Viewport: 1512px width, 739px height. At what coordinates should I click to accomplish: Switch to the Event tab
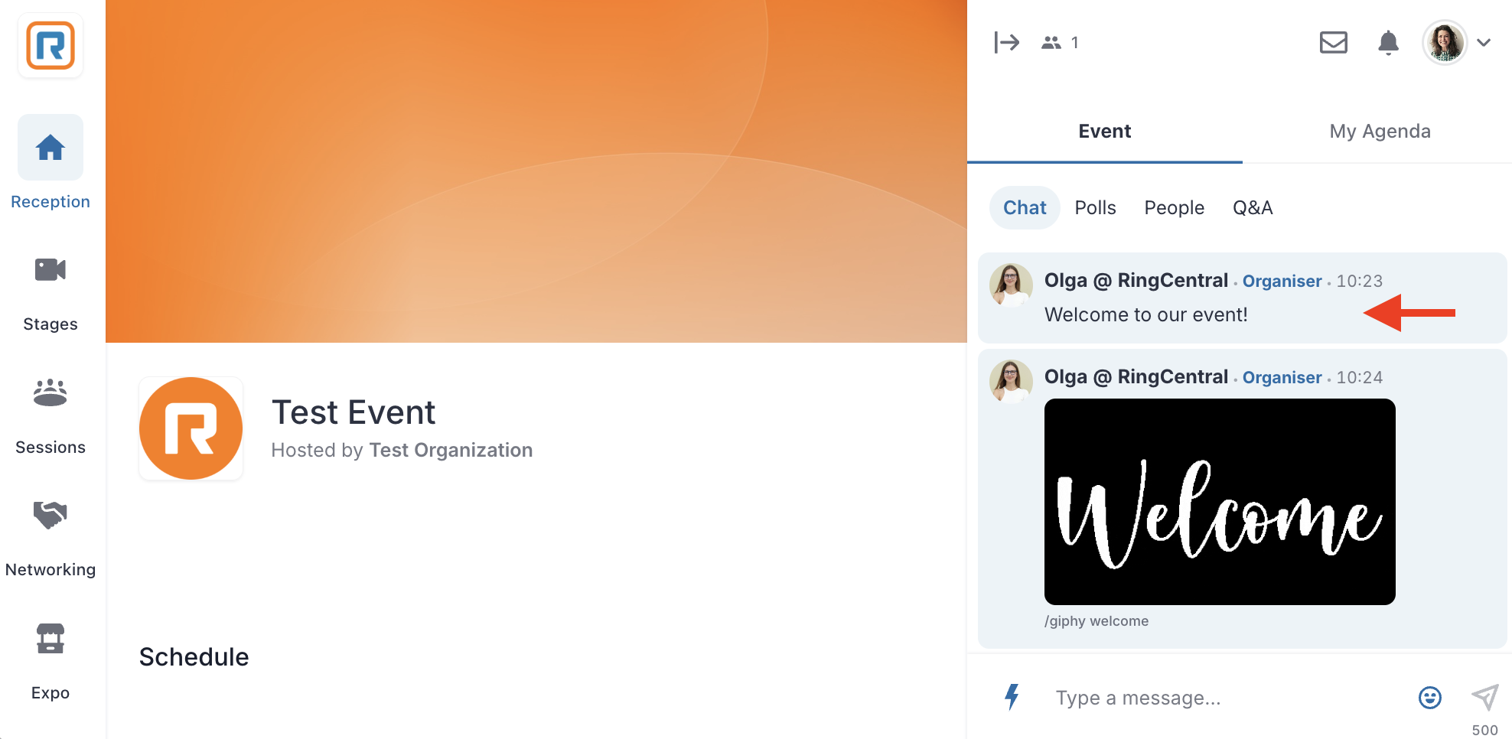coord(1104,132)
